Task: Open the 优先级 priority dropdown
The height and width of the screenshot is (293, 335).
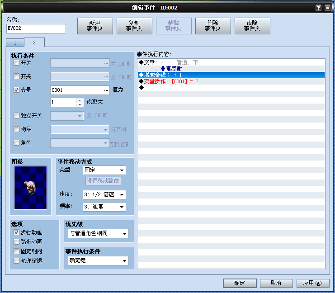Action: point(98,233)
